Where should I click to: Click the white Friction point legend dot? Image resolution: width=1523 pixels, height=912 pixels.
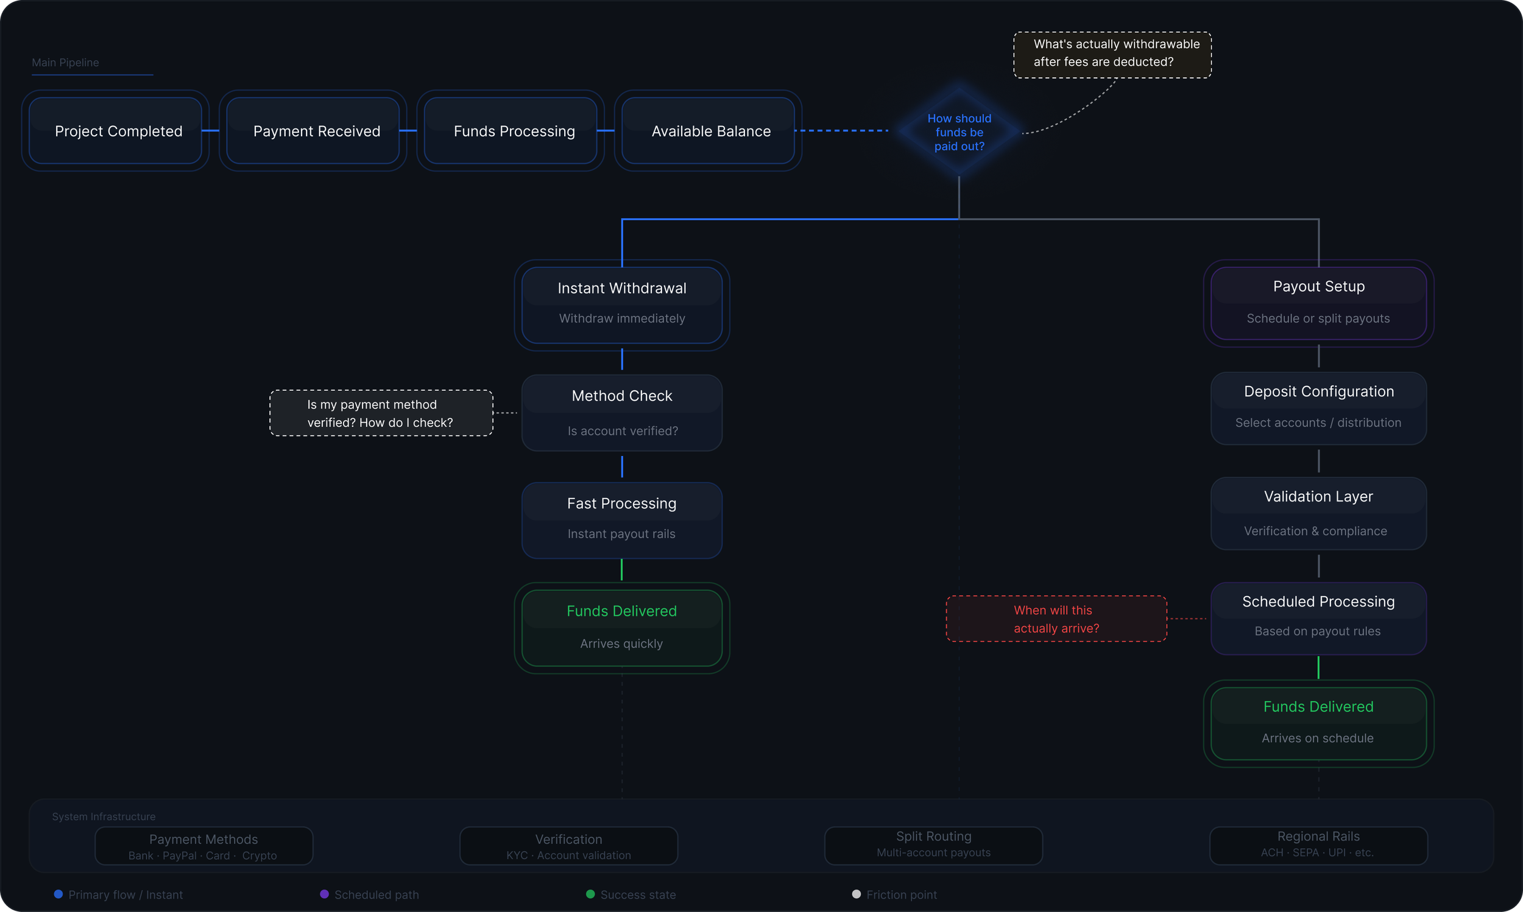coord(857,894)
